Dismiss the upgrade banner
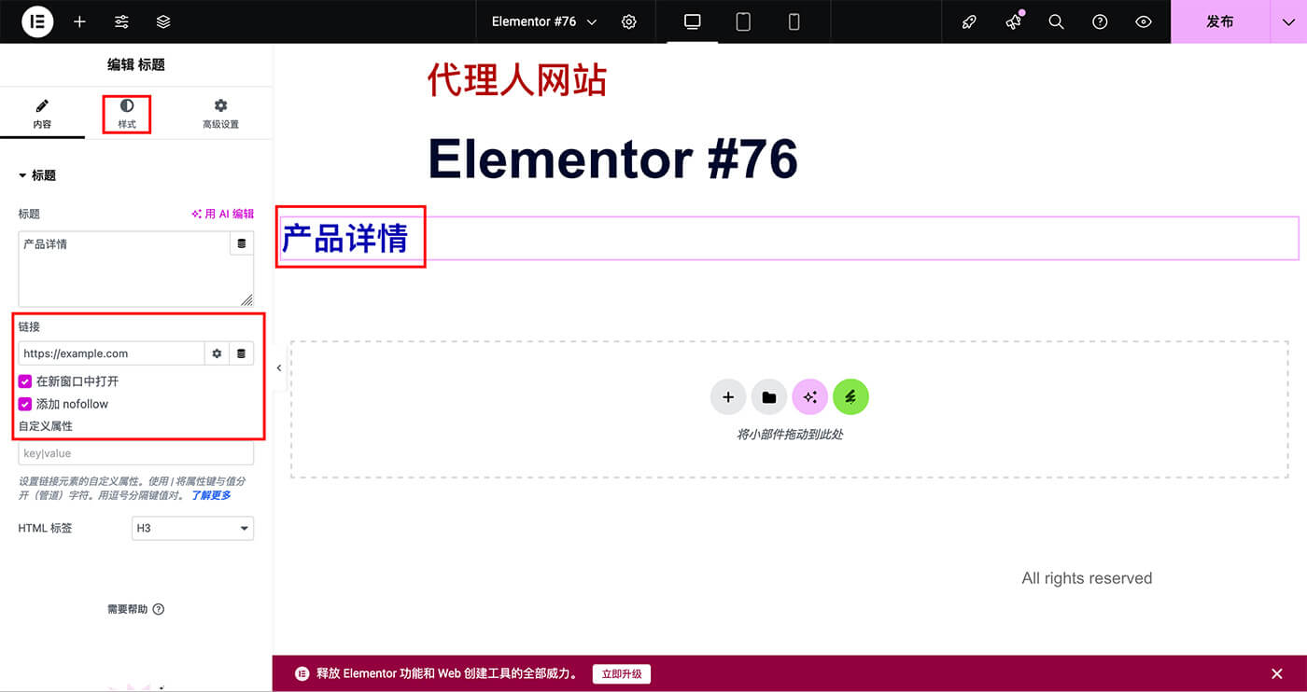The image size is (1307, 692). [1277, 674]
